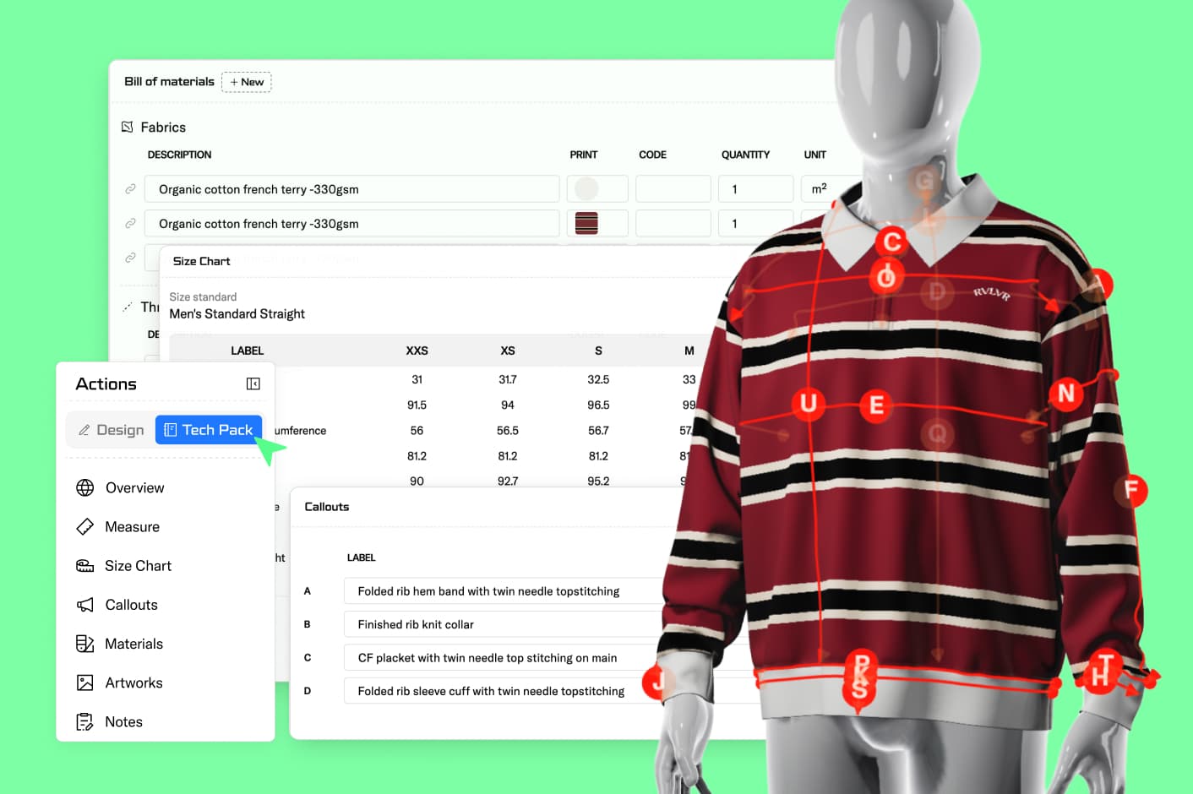Click the quantity field of the first fabric
The width and height of the screenshot is (1193, 794).
755,188
